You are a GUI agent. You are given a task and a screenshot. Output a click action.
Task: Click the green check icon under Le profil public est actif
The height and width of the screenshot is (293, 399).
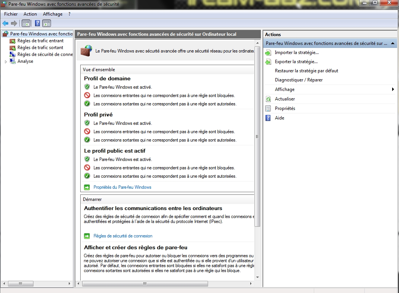(x=87, y=176)
